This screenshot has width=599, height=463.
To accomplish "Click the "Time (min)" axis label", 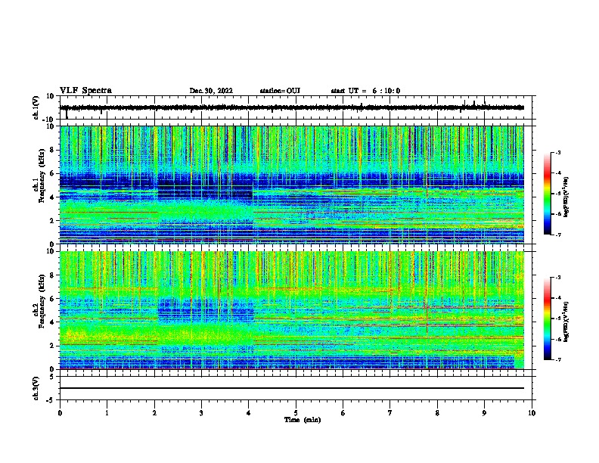I will [x=303, y=420].
